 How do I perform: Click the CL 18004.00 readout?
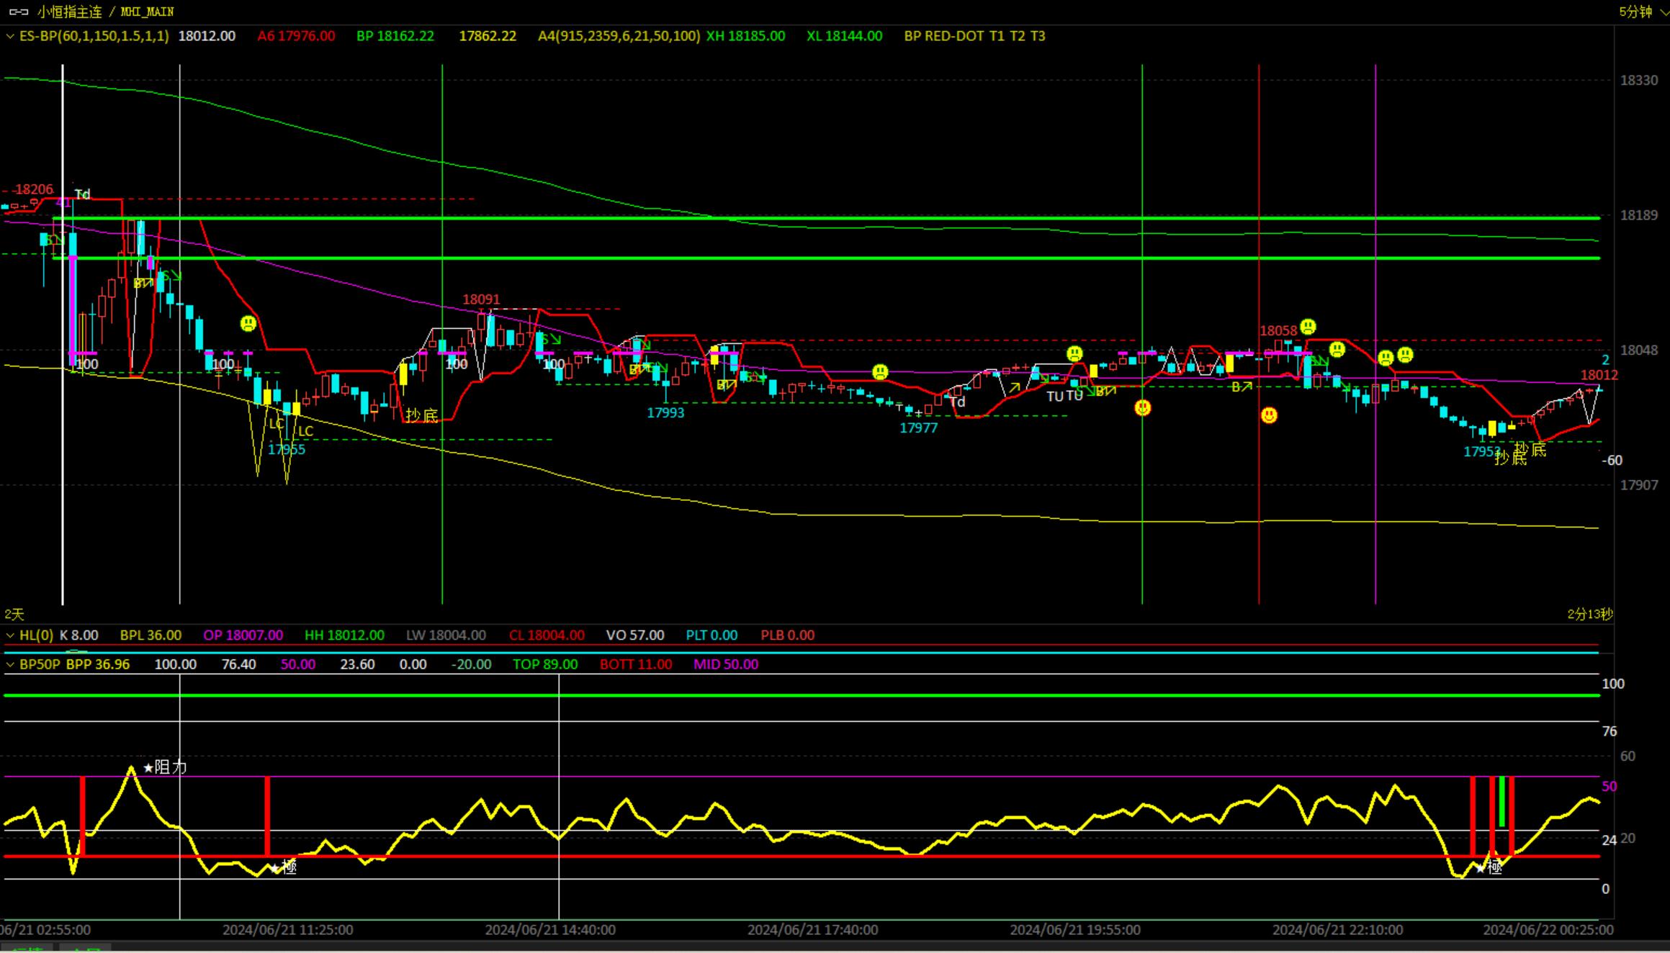click(x=547, y=636)
